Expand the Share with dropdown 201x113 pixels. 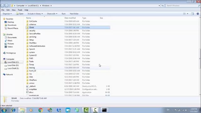(x=52, y=14)
